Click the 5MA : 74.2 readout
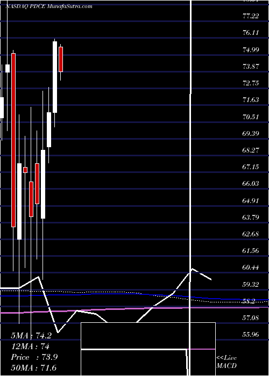269x376 pixels. (31, 336)
